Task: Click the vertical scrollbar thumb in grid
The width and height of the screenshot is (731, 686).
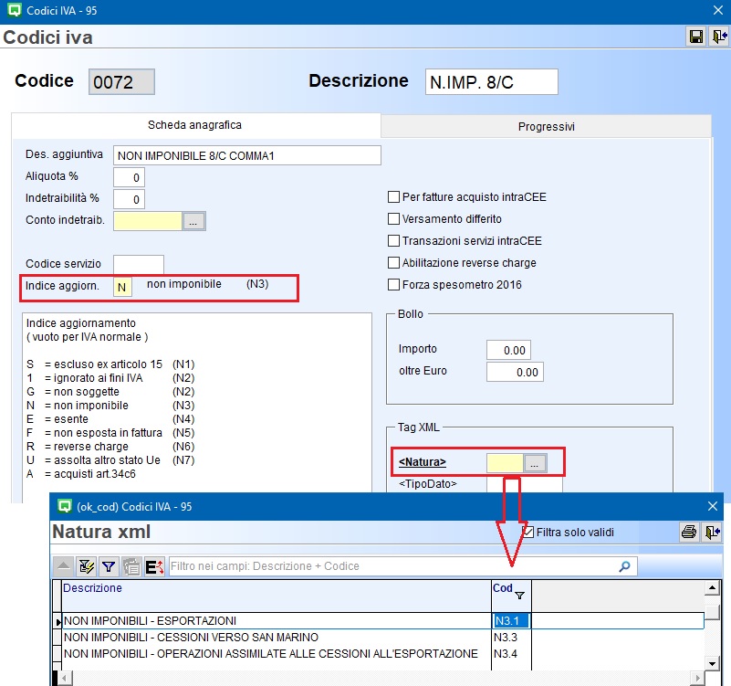Action: 712,612
